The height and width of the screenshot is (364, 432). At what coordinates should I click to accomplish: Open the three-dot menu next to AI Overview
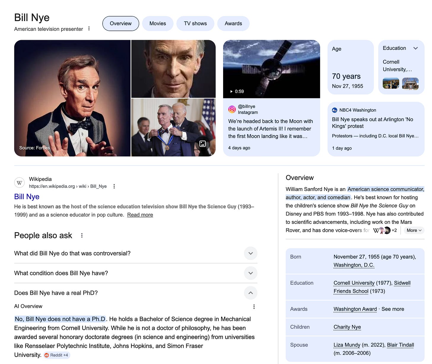254,306
